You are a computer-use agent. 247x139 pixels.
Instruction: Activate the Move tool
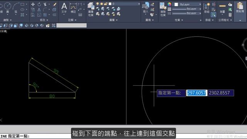point(33,4)
